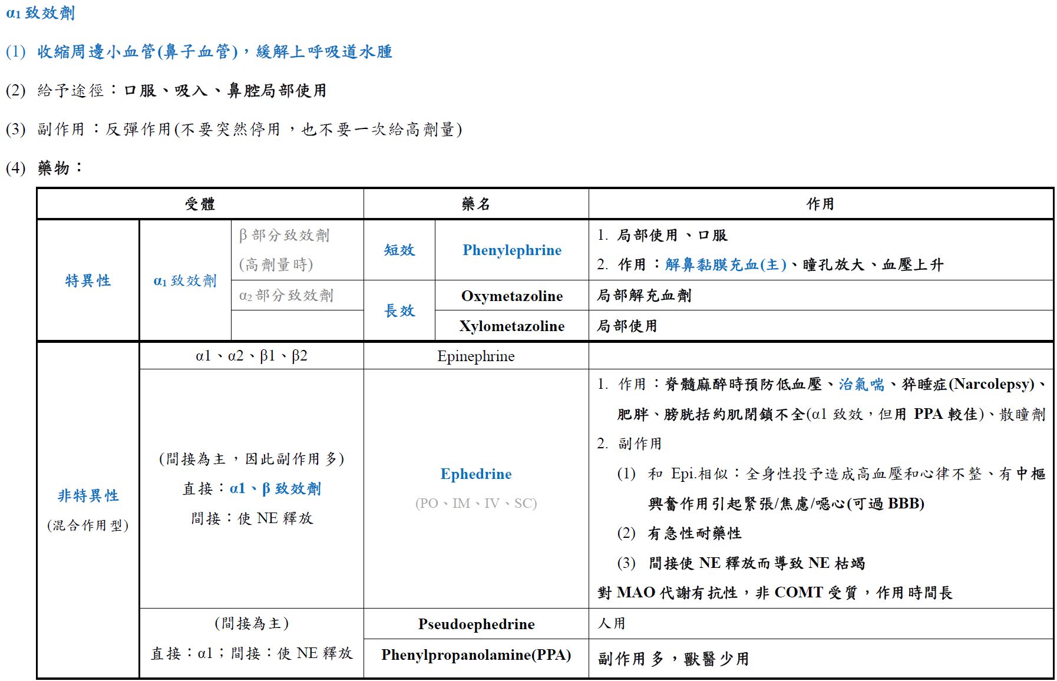Click the heading 'α1 致效劑' at top
1057x681 pixels.
[x=40, y=13]
